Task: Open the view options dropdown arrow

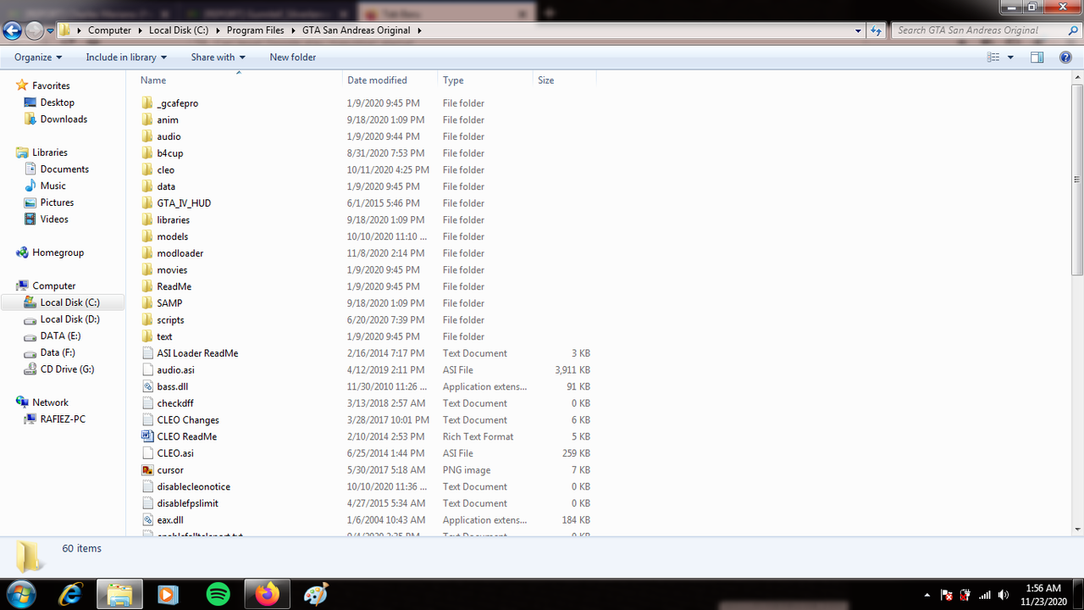Action: pos(1011,58)
